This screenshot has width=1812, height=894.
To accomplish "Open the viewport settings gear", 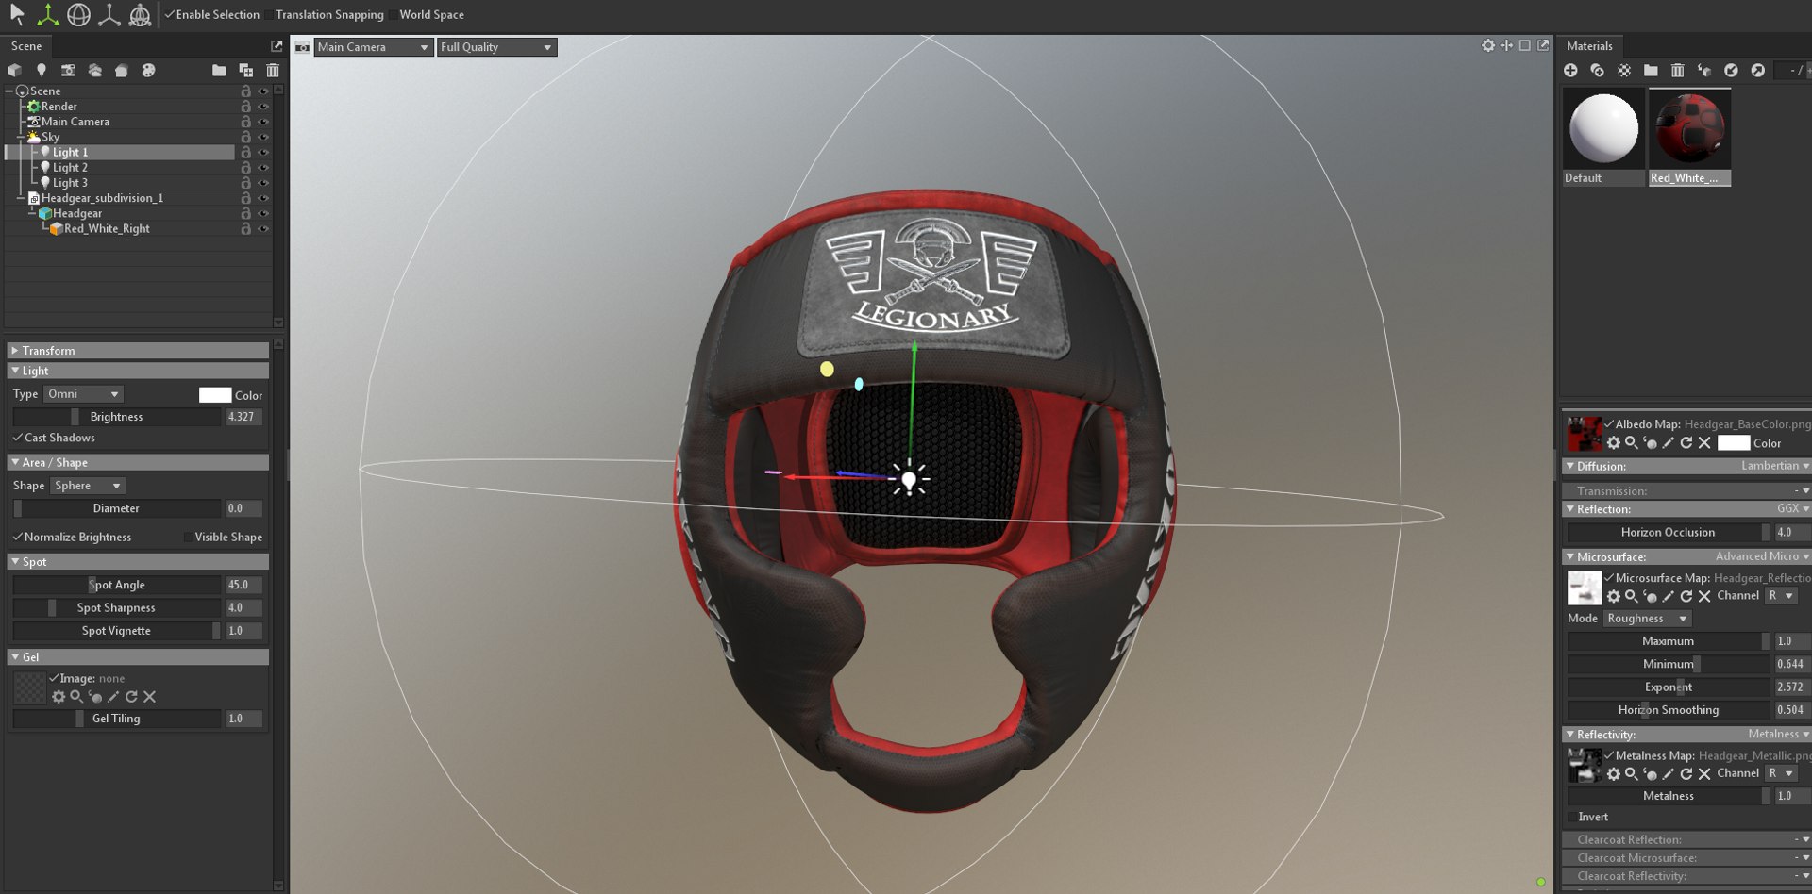I will coord(1488,45).
